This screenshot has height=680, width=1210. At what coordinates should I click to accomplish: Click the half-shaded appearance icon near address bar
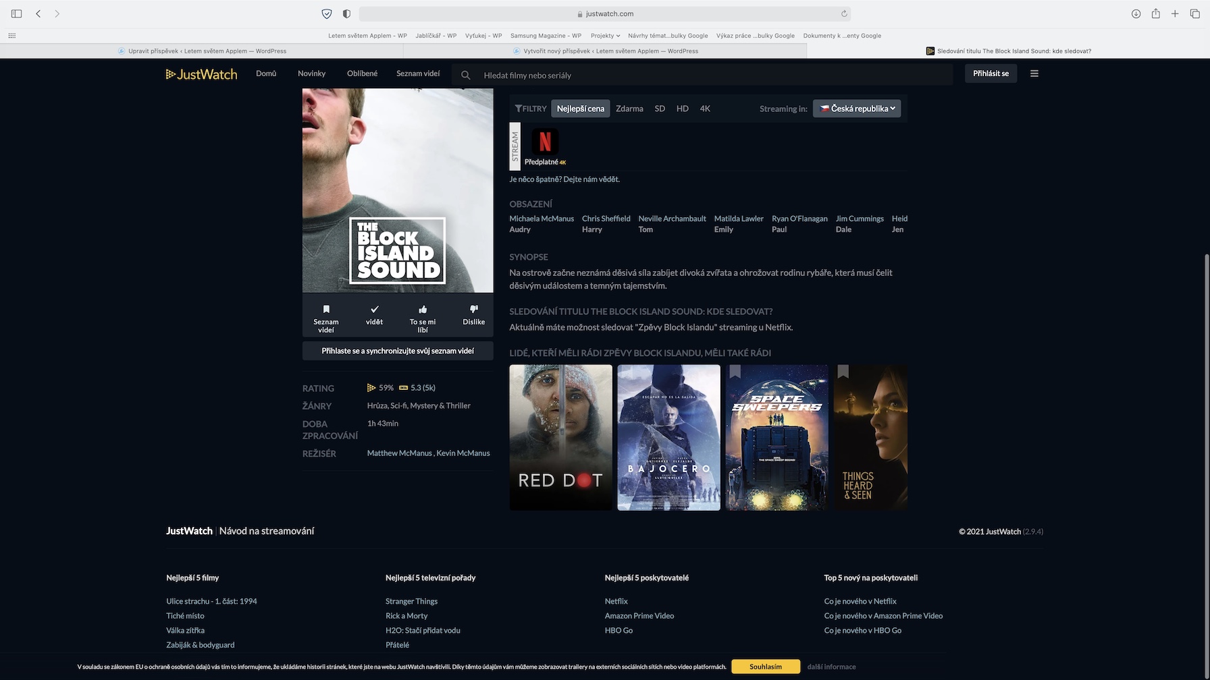coord(346,13)
